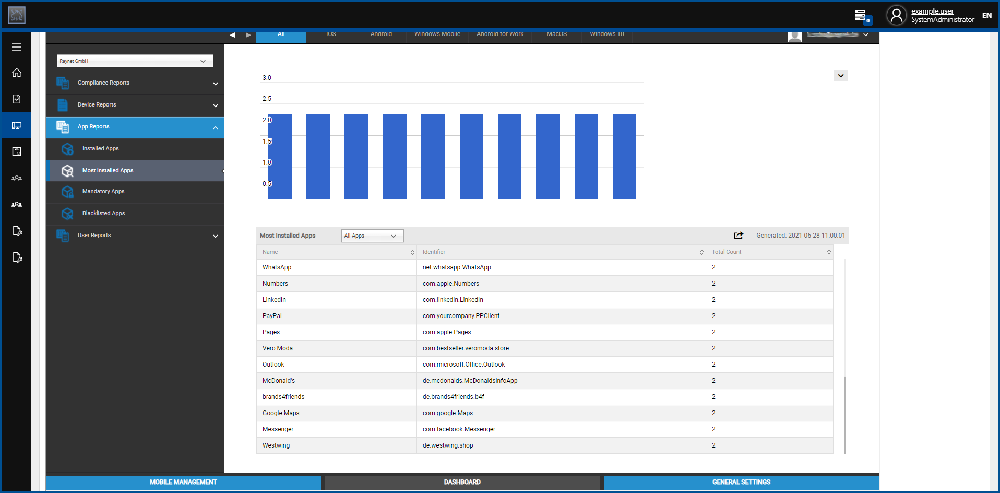Click the example.user account link

[x=932, y=11]
